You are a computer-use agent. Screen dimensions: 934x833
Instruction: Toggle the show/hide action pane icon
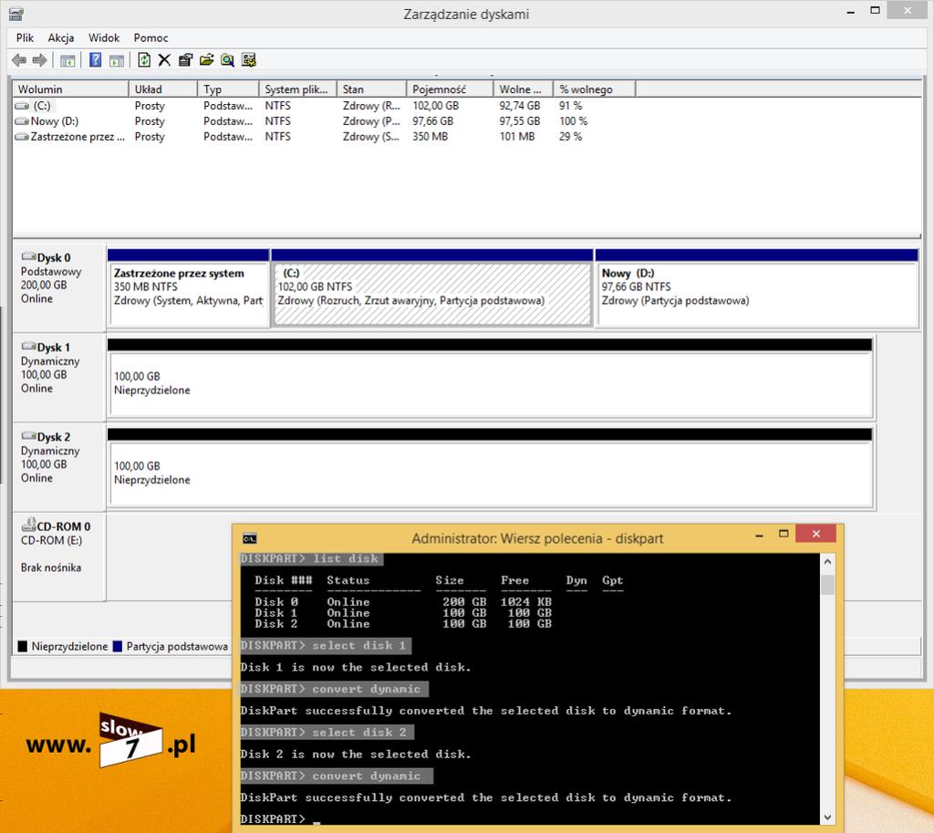[117, 60]
